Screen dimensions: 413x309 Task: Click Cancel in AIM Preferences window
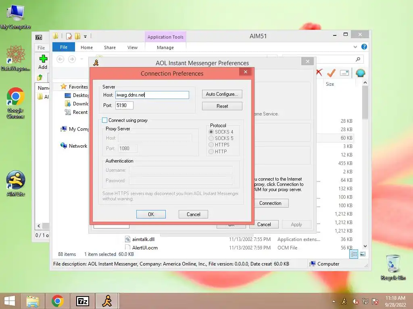[264, 225]
